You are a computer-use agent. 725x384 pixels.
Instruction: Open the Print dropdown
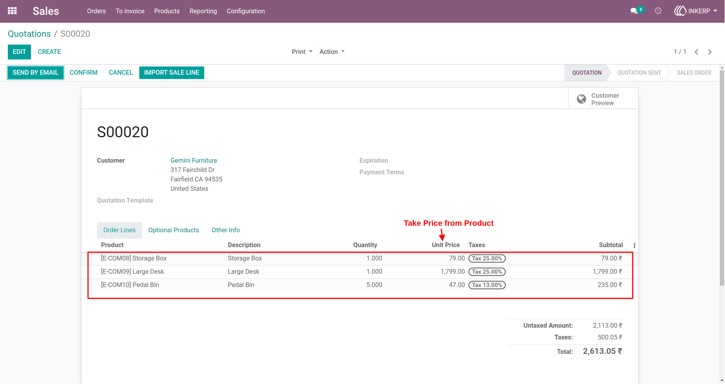coord(302,52)
